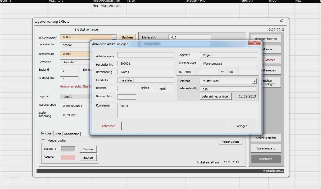Click the dialog Bezeichnung field Ware1

(x=146, y=72)
